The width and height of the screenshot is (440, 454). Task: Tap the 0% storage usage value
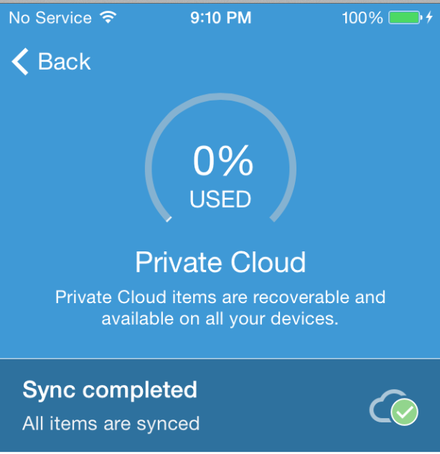223,160
